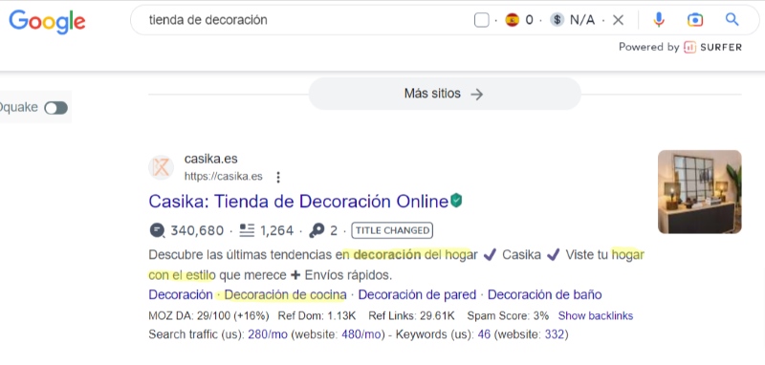
Task: Click the "N/A" value in the search bar
Action: 582,20
